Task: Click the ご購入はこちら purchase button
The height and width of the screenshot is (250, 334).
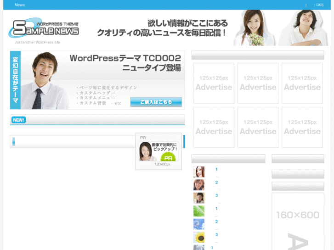Action: pyautogui.click(x=156, y=102)
